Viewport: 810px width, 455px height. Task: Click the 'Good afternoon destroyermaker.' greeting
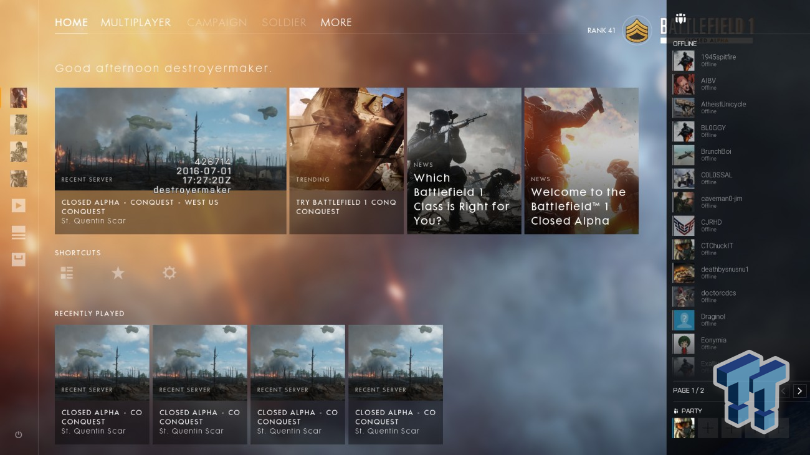163,68
